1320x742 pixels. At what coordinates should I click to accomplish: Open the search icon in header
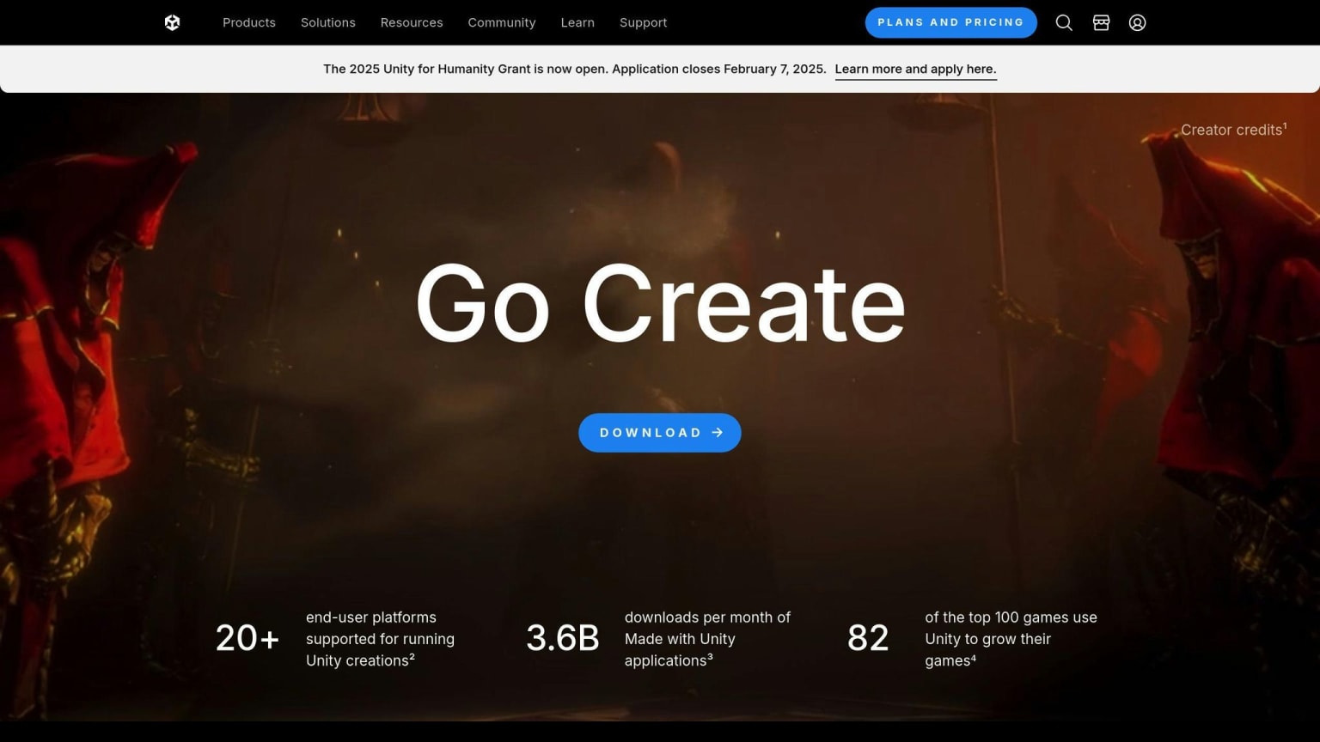(1064, 23)
